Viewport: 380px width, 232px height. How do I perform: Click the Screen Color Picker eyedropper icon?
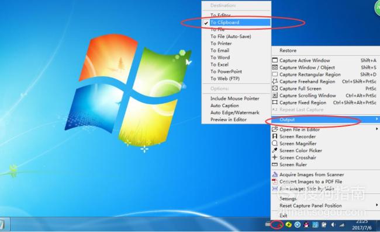click(275, 150)
